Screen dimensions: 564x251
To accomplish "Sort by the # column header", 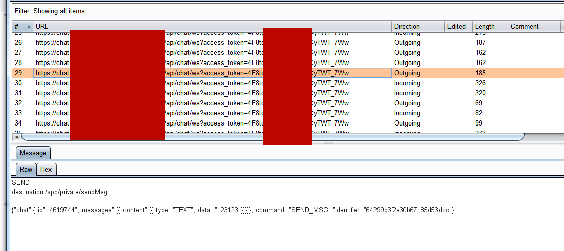I will click(x=22, y=26).
